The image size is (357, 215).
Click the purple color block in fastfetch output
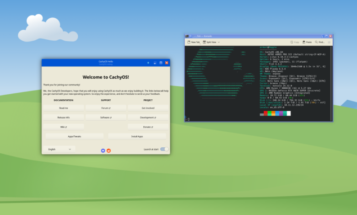coord(281,113)
